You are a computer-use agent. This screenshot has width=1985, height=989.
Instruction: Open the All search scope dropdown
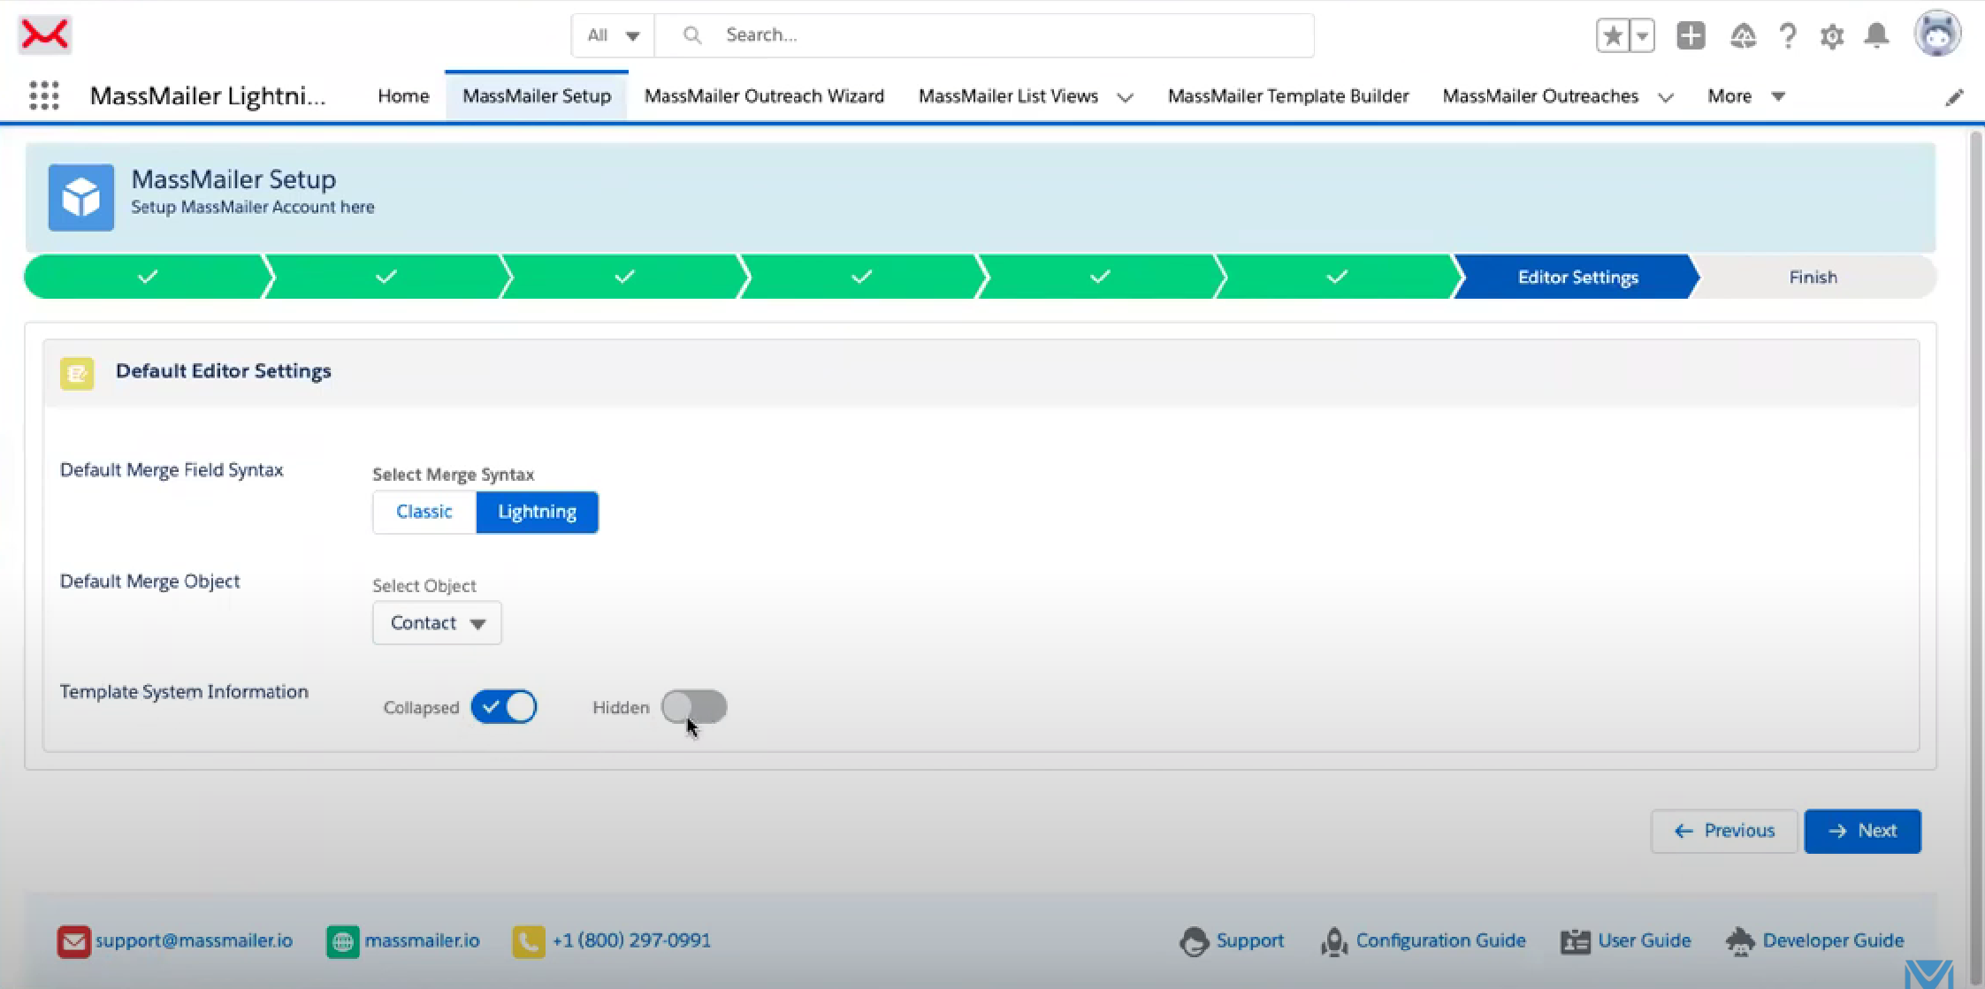pyautogui.click(x=613, y=35)
